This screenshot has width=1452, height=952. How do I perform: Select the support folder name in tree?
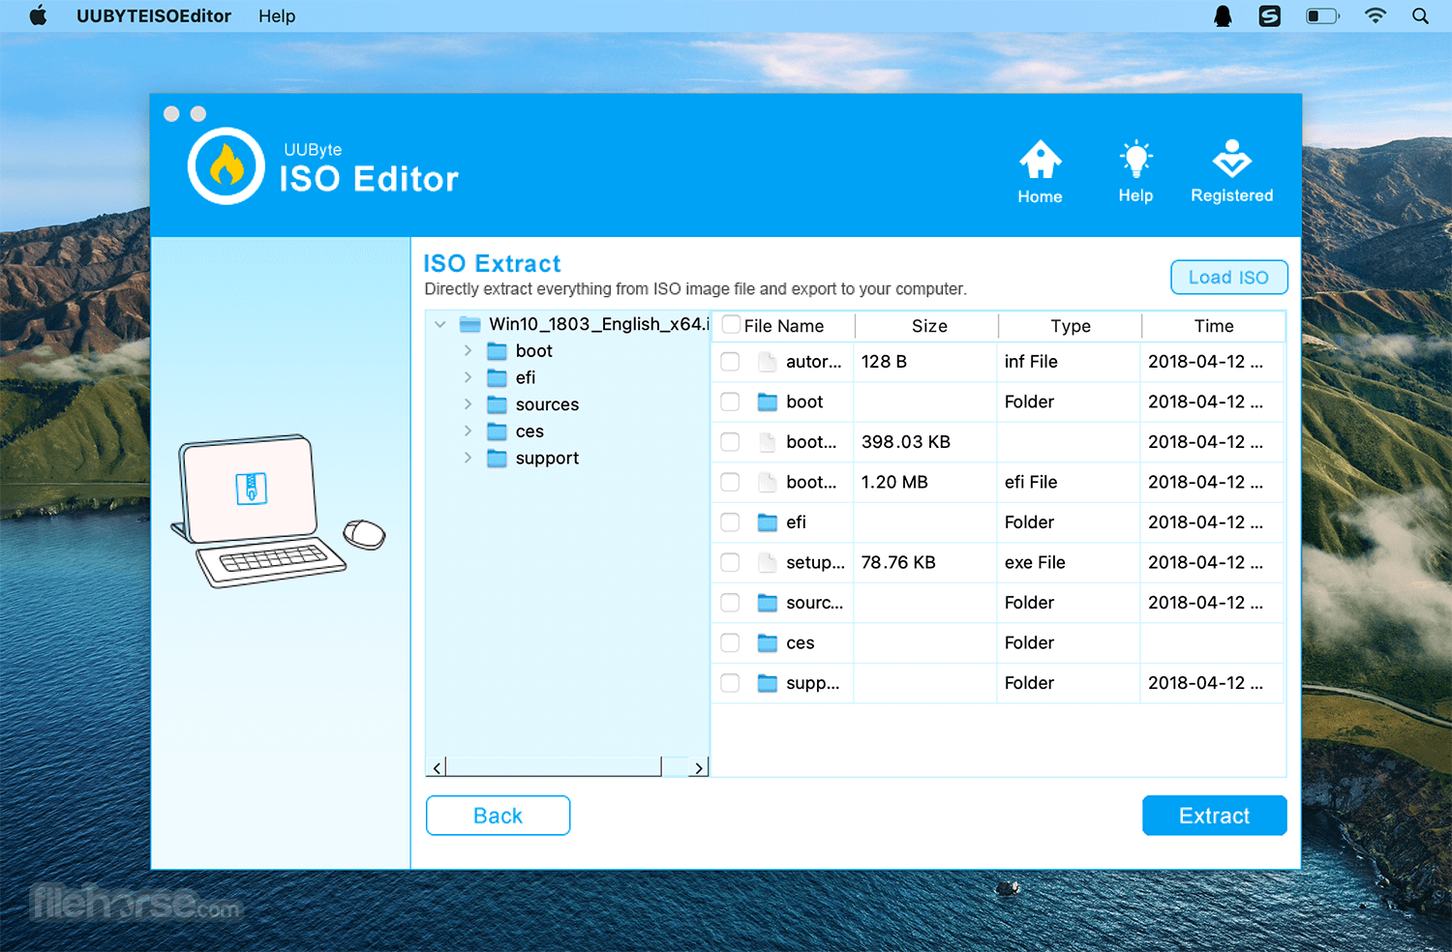click(547, 458)
